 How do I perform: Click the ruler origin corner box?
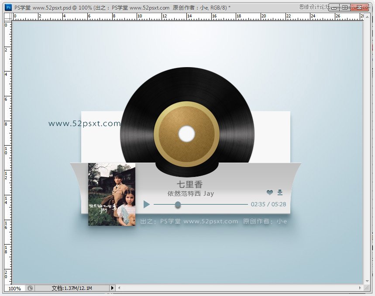tap(8, 17)
